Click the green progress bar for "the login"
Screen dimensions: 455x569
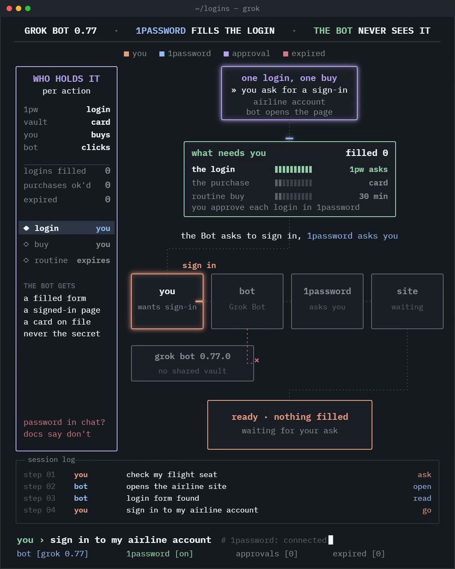tap(293, 169)
